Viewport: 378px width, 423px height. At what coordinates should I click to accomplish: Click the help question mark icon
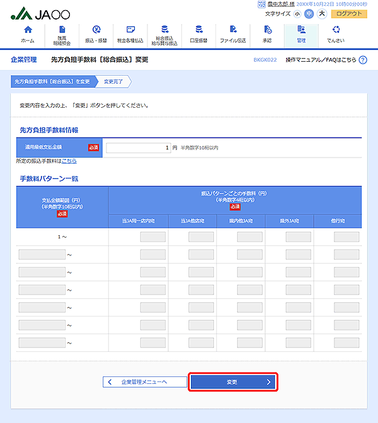pos(363,60)
